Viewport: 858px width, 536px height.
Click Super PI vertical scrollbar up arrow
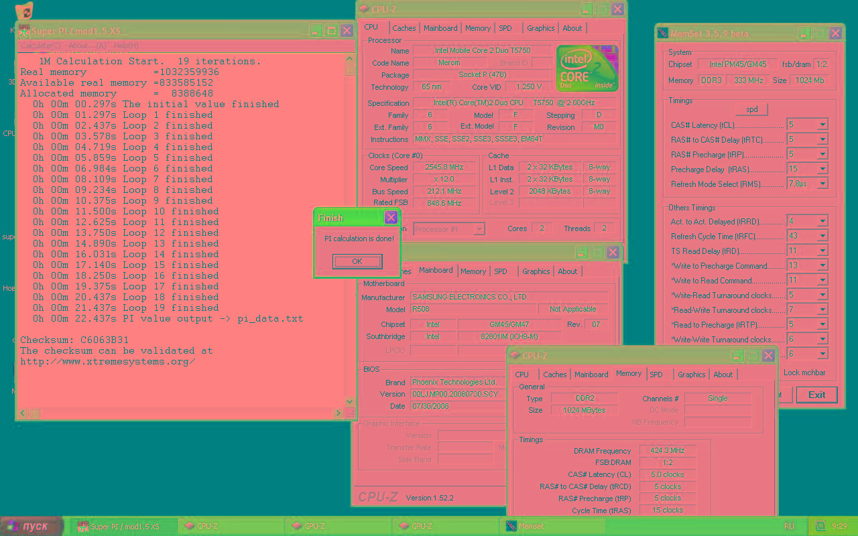click(350, 58)
